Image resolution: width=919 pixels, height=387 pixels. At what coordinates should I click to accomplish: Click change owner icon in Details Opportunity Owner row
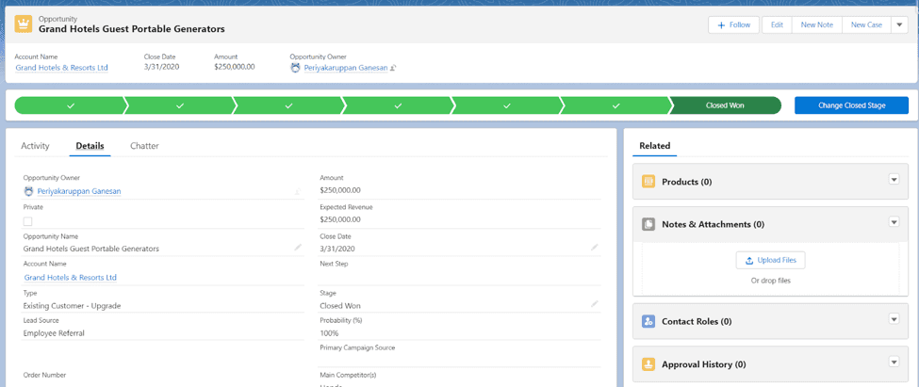click(298, 191)
